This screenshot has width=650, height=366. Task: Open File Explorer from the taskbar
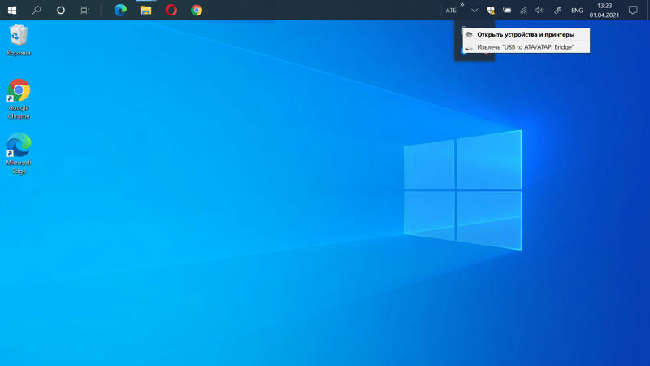(x=145, y=10)
